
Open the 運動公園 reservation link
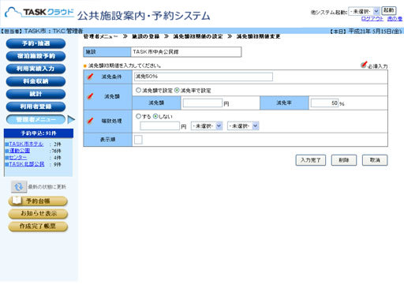pos(20,151)
